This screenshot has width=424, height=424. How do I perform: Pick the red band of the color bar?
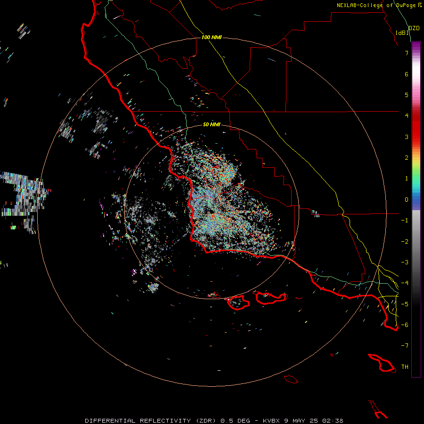point(416,127)
